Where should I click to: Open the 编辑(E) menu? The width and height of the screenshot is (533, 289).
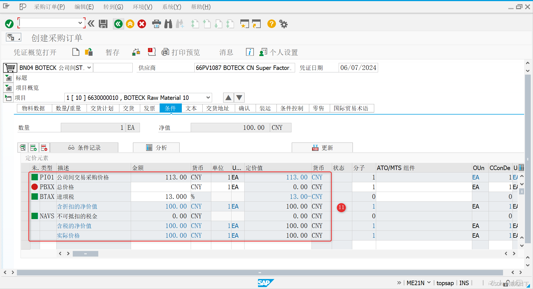click(84, 7)
